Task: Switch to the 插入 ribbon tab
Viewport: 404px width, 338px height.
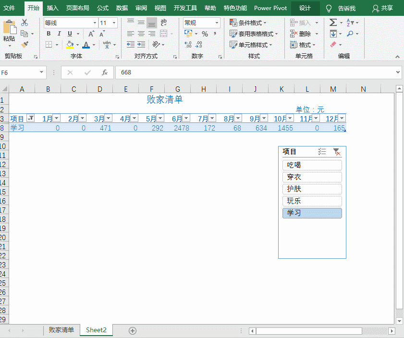Action: pos(52,8)
